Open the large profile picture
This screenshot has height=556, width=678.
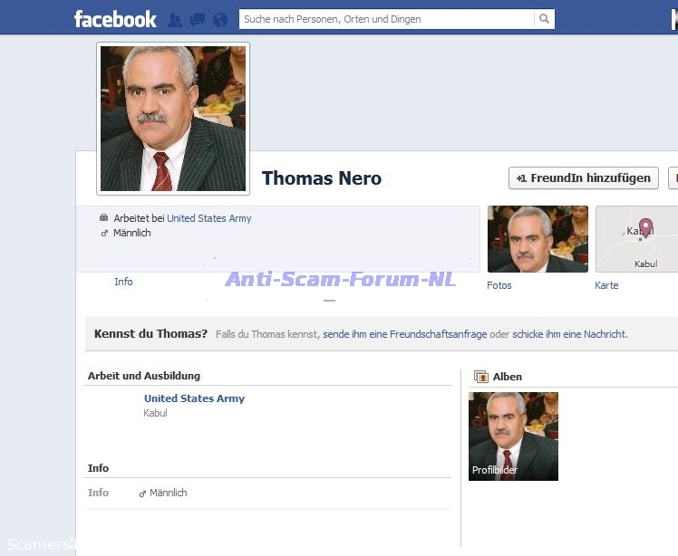172,119
